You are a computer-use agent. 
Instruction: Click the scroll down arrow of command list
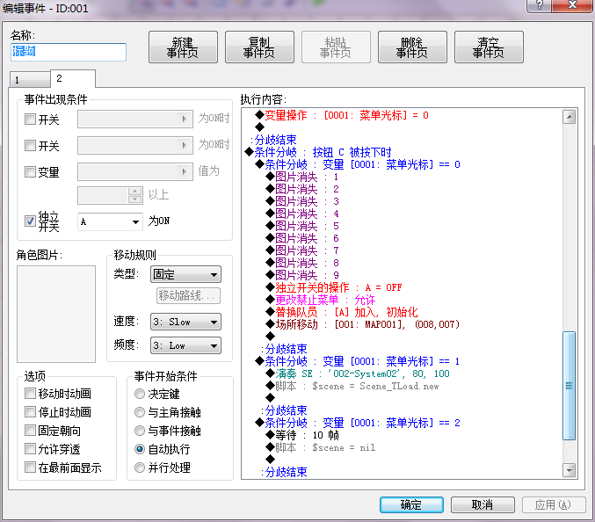569,470
